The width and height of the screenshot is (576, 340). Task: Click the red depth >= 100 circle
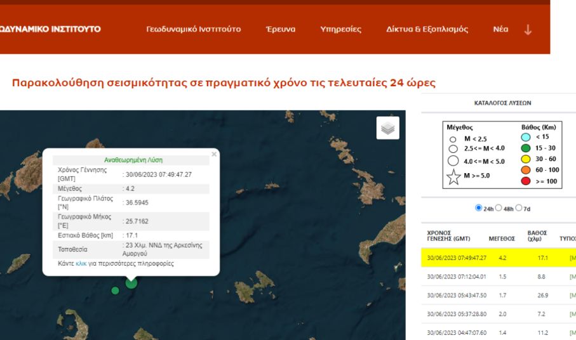[x=526, y=181]
